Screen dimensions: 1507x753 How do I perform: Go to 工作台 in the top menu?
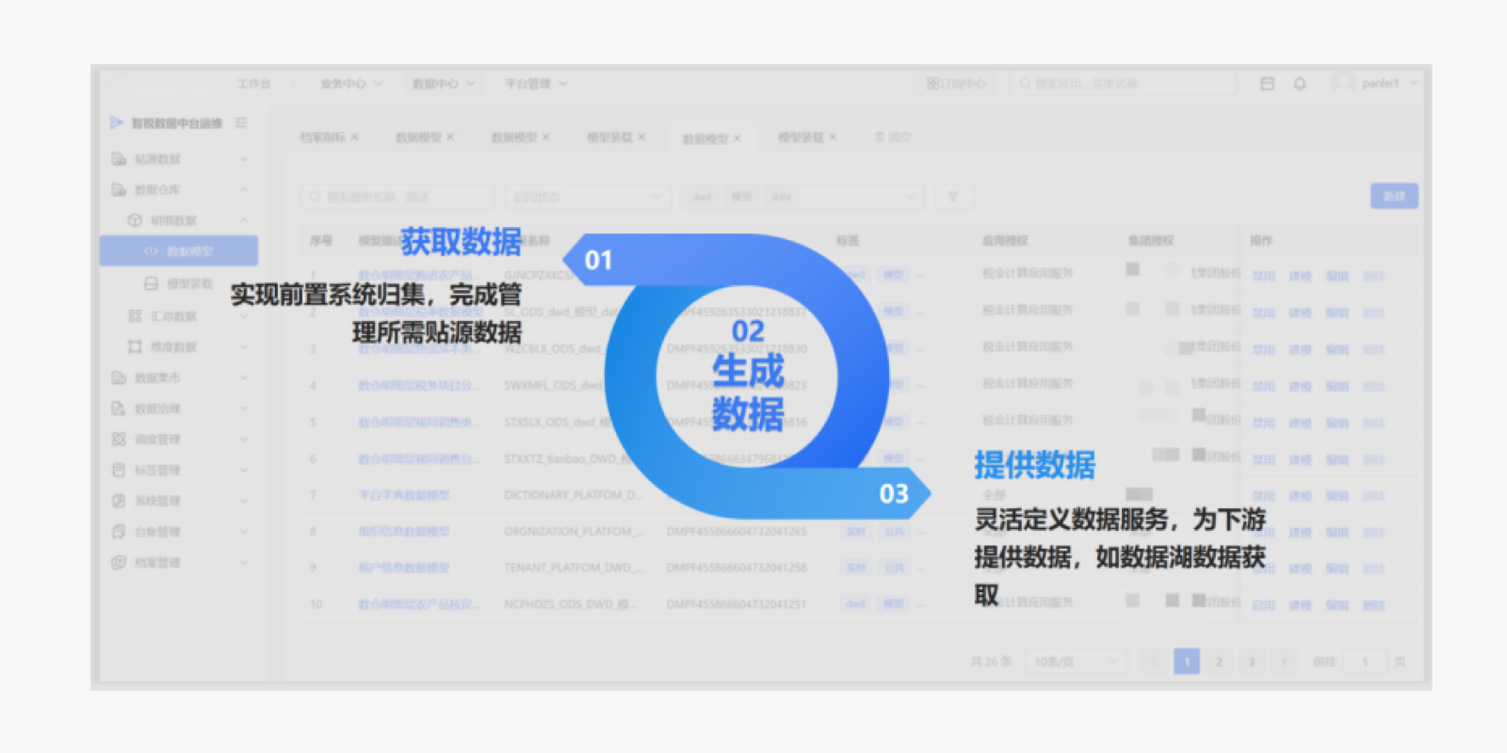(253, 84)
